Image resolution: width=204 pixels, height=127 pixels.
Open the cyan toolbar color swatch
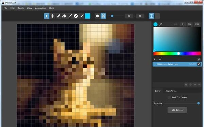88,16
